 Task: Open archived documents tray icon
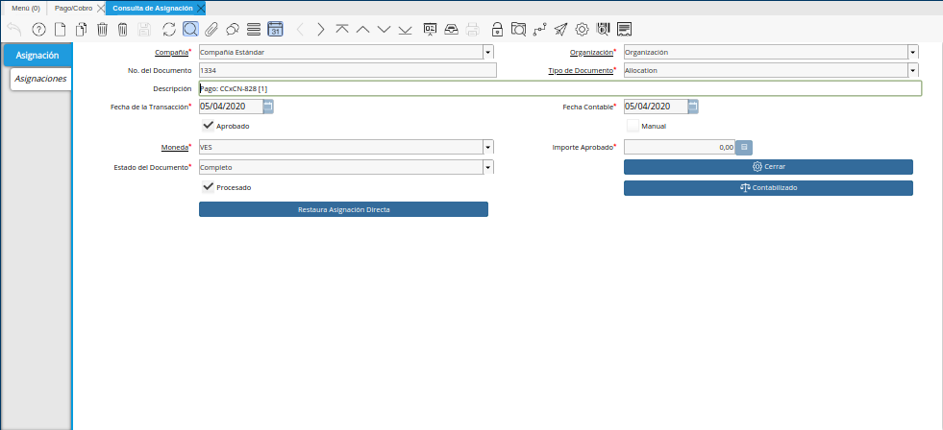pyautogui.click(x=451, y=30)
